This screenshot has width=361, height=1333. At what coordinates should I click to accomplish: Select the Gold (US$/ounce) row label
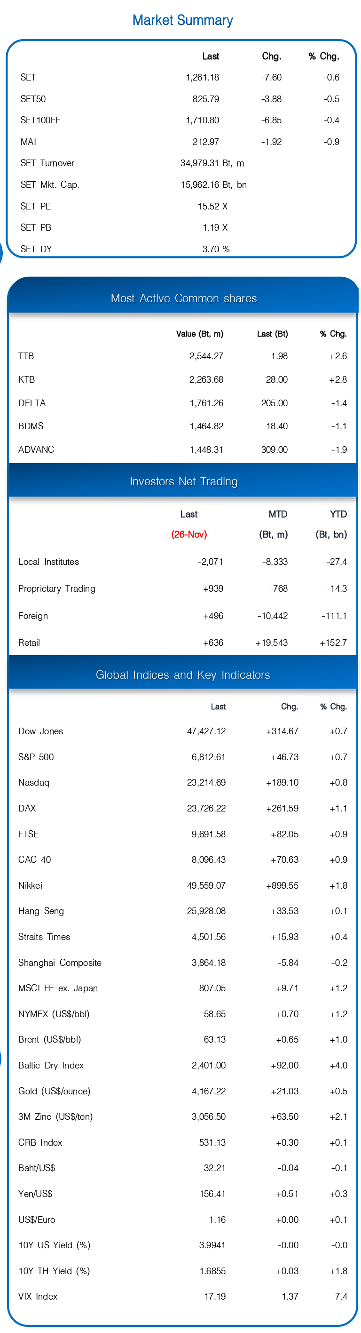coord(54,1092)
